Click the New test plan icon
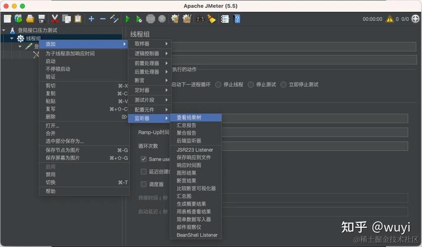The width and height of the screenshot is (422, 247). pyautogui.click(x=7, y=19)
